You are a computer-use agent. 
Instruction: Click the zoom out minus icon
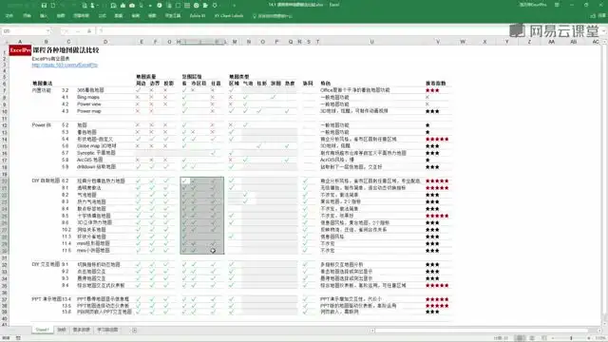(553, 338)
